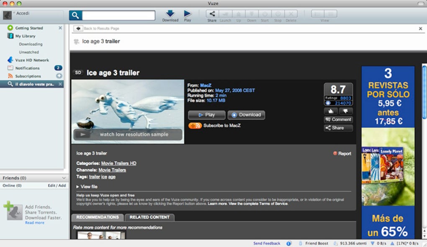Click watch low resolution sample play bar
Screen dimensions: 427x247
click(x=128, y=135)
